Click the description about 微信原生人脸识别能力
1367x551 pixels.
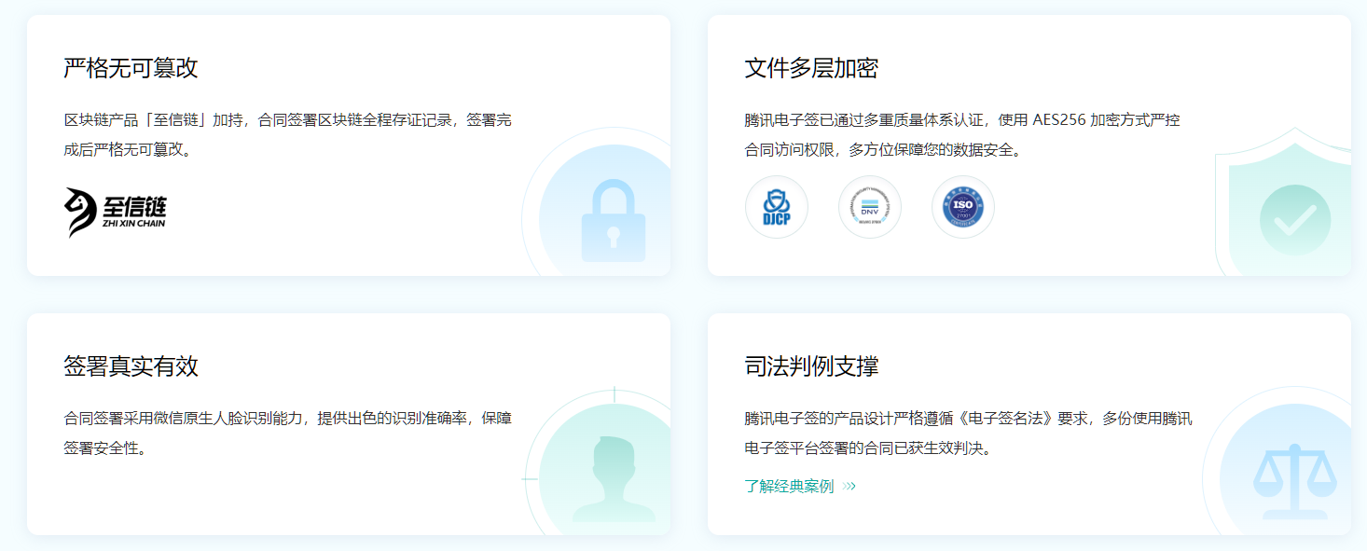[x=288, y=433]
